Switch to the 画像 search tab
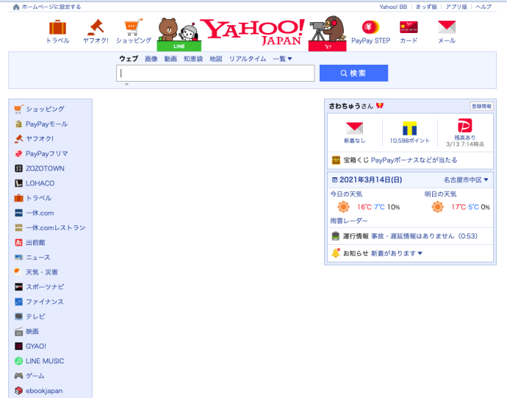 pos(151,59)
